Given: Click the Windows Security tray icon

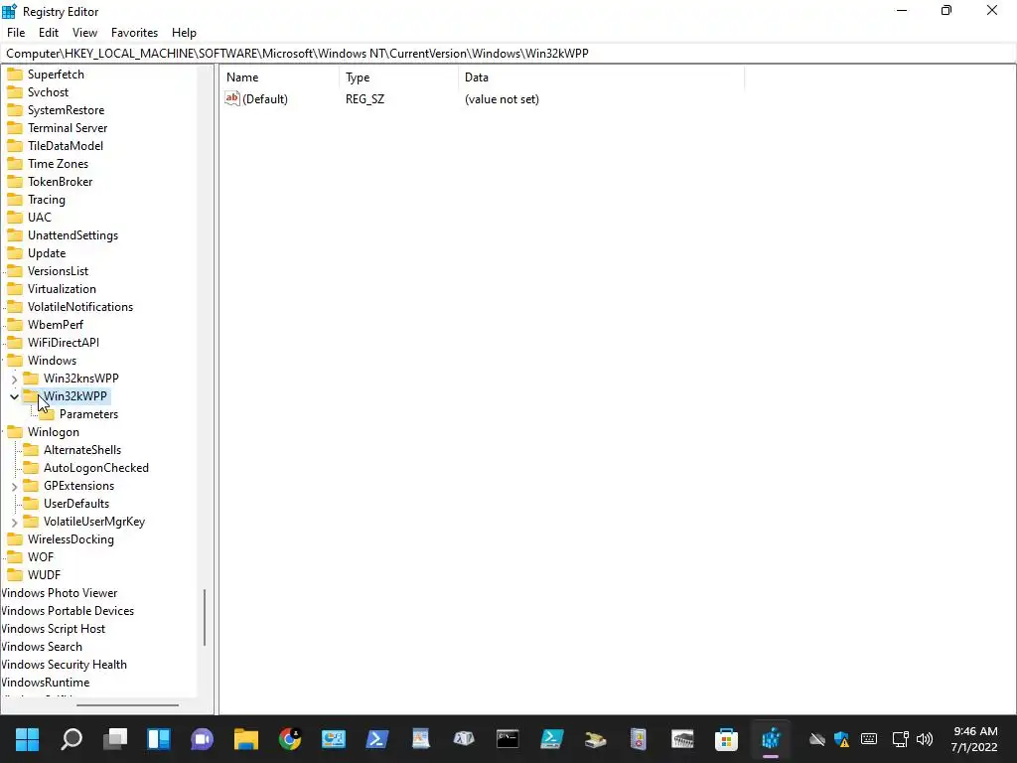Looking at the screenshot, I should (842, 739).
